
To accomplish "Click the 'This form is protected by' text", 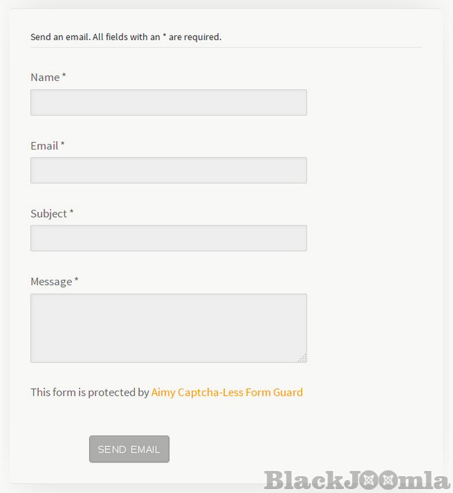I will pyautogui.click(x=89, y=392).
